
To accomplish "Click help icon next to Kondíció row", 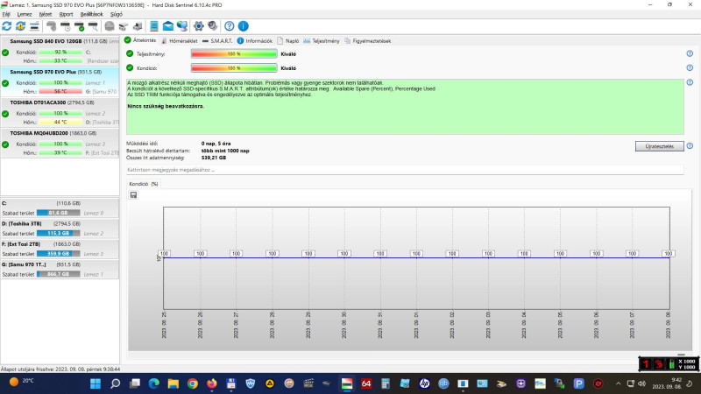I will coord(690,68).
